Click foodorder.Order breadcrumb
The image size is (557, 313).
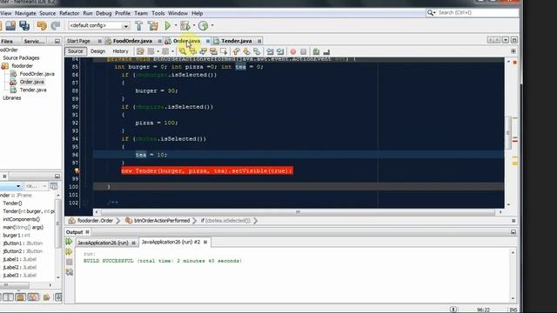tap(95, 221)
